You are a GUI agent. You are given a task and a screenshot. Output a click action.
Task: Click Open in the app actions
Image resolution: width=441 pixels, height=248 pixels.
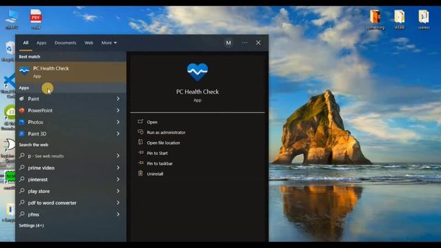pos(152,122)
